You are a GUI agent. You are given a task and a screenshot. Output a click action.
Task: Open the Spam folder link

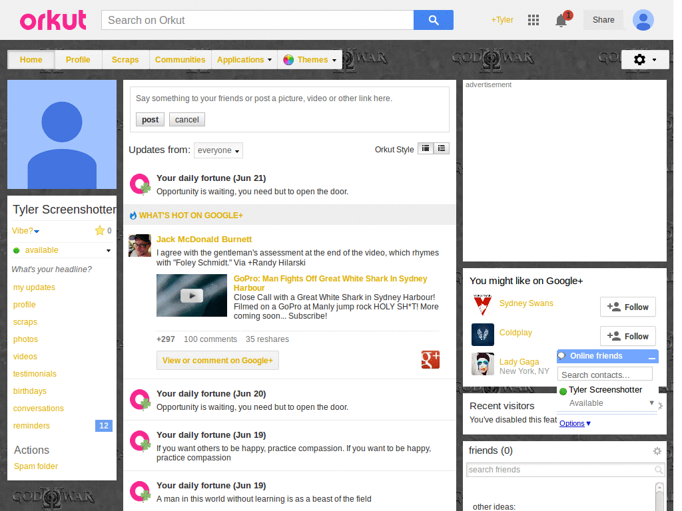pos(36,466)
